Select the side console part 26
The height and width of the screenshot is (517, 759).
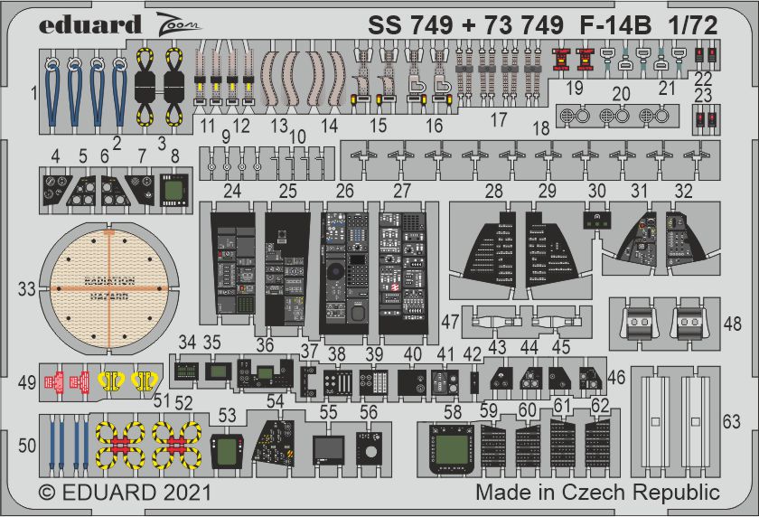342,269
